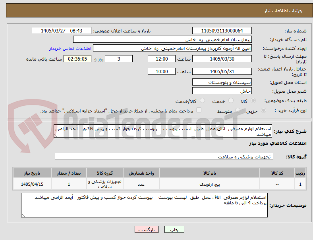
Task: Click the price validity date 1405/05/31 field
Action: (222, 71)
